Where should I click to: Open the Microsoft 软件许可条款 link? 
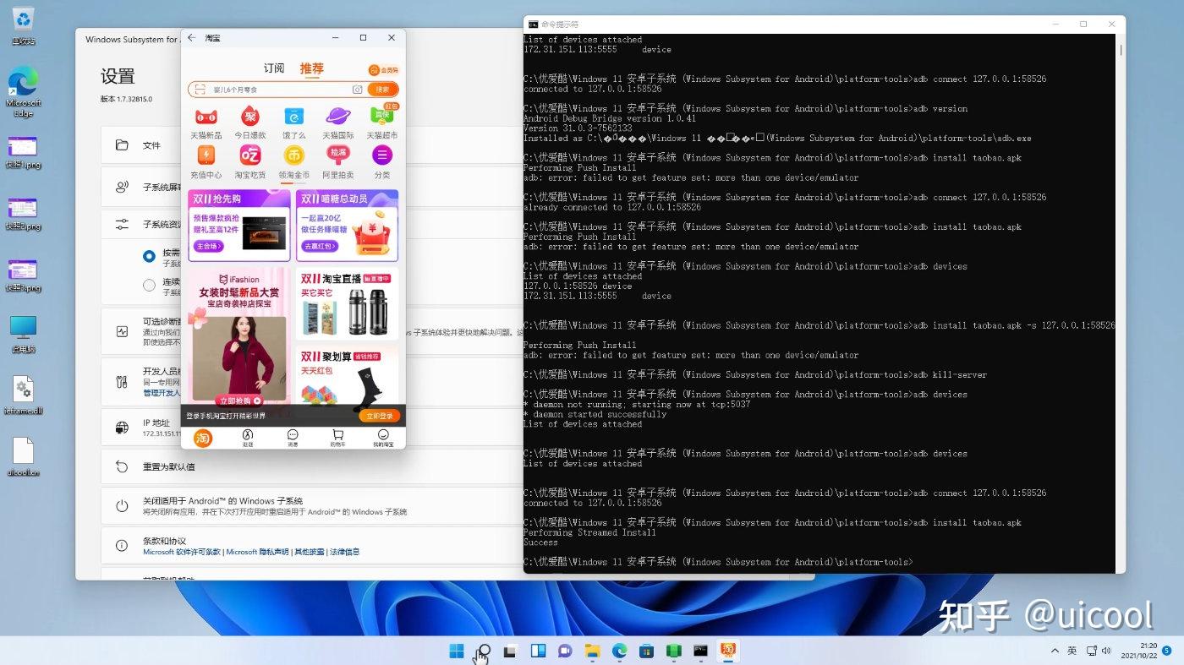(x=182, y=552)
